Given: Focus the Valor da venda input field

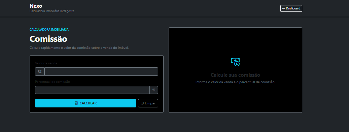Looking at the screenshot, I should pyautogui.click(x=101, y=72).
